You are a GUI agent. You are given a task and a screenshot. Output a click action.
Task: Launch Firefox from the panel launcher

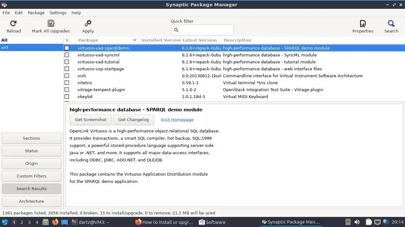(x=55, y=222)
